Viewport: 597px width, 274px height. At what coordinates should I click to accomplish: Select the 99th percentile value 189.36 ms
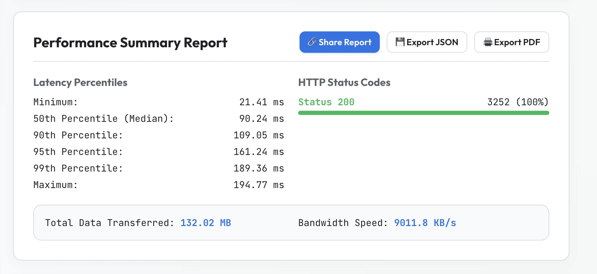coord(259,168)
